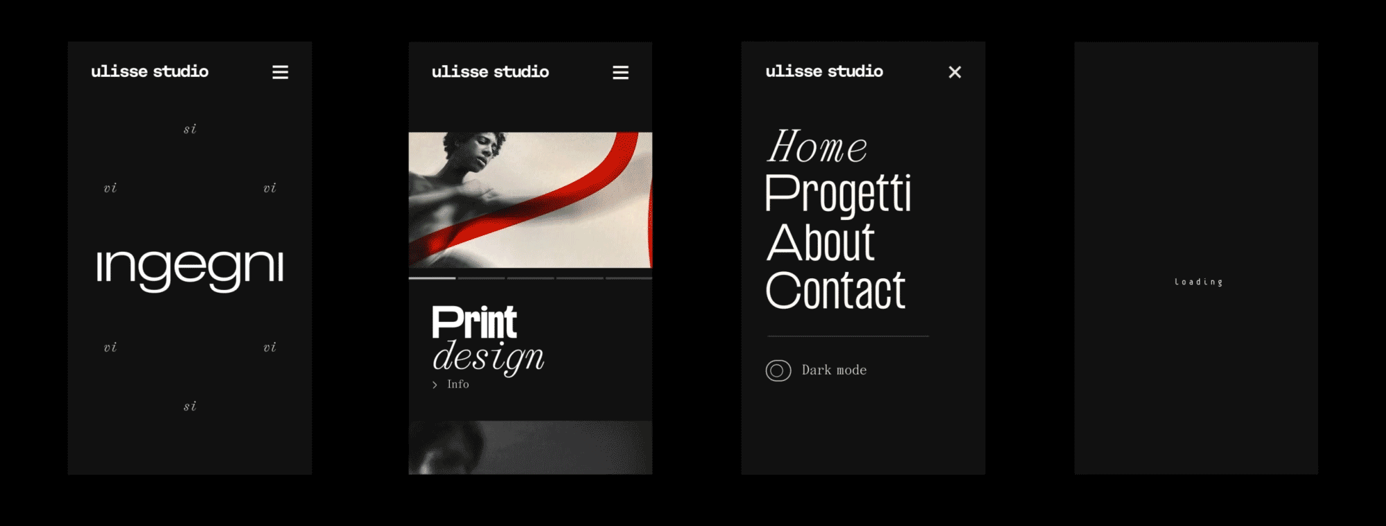
Task: Click the ulisse studio logo above the ribbon photo
Action: [490, 72]
